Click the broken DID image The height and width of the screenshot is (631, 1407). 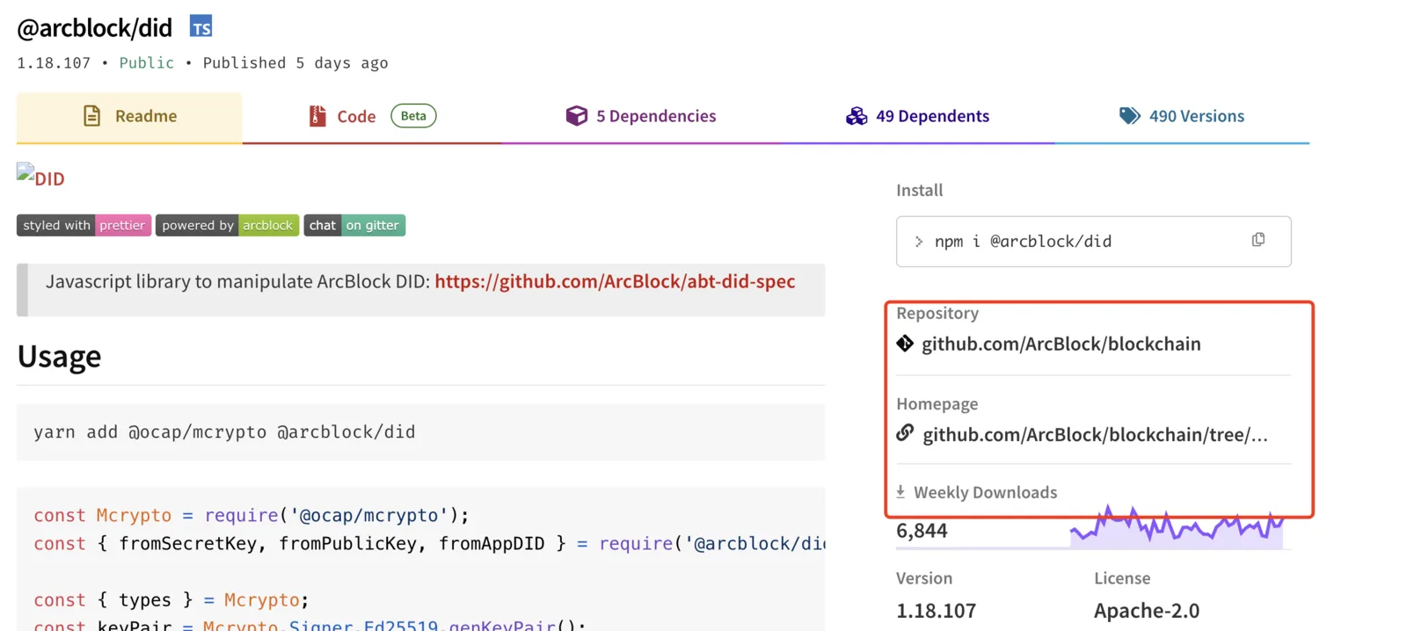pos(40,176)
